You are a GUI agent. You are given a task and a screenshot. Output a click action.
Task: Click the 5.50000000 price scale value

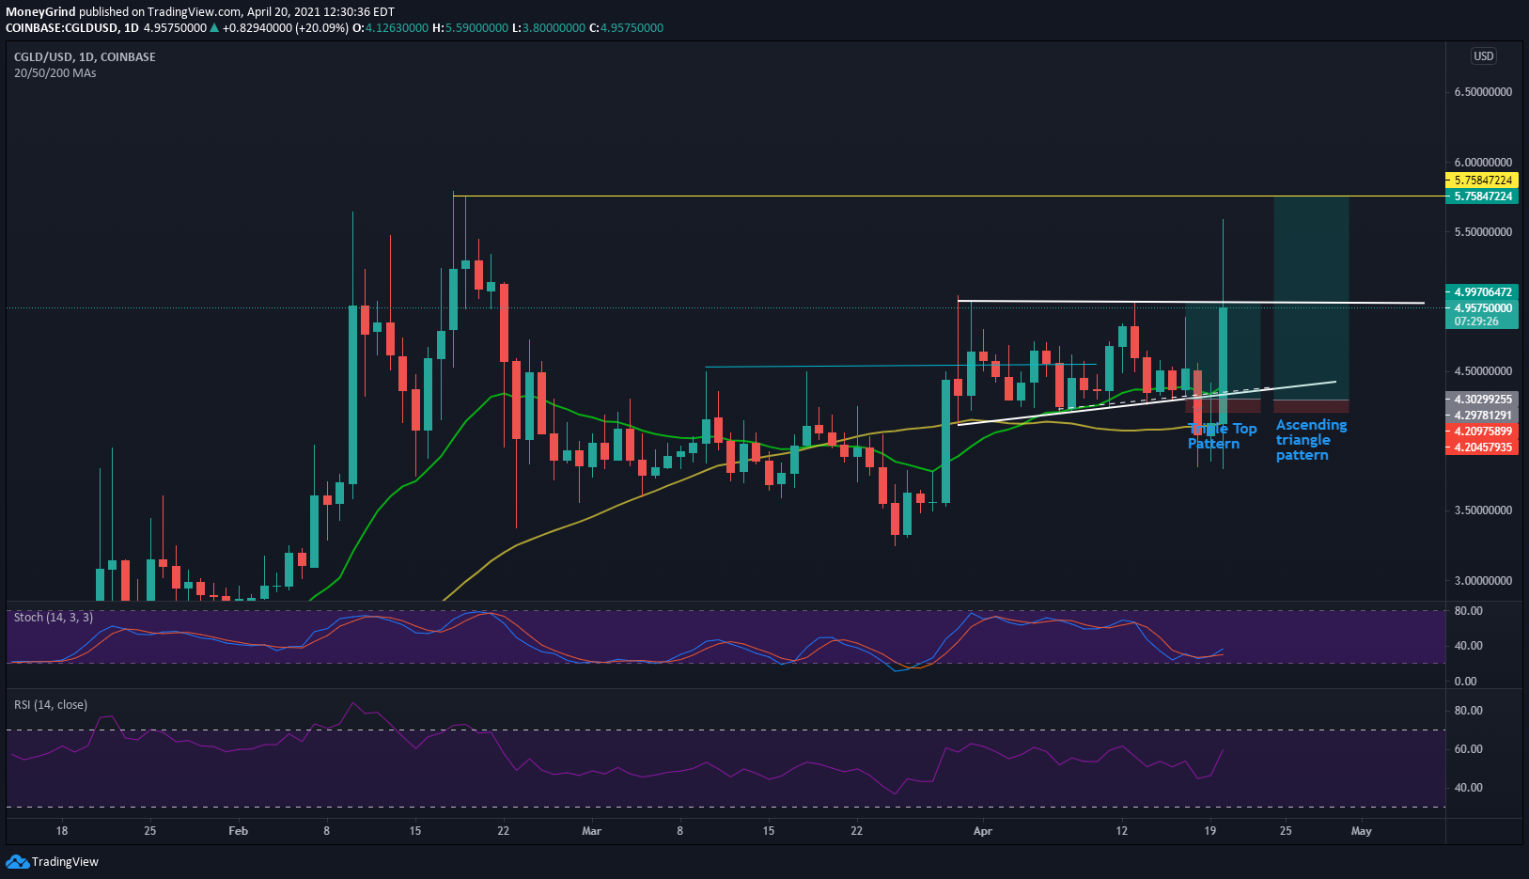[x=1483, y=232]
